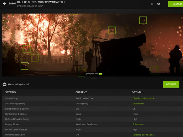Click the Call of Duty game title
183x137 pixels.
click(41, 2)
